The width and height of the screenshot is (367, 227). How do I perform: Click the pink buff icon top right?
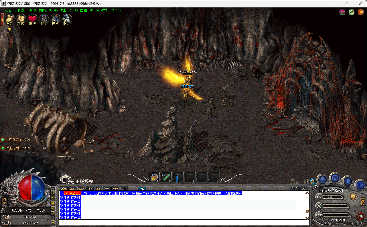[x=342, y=12]
